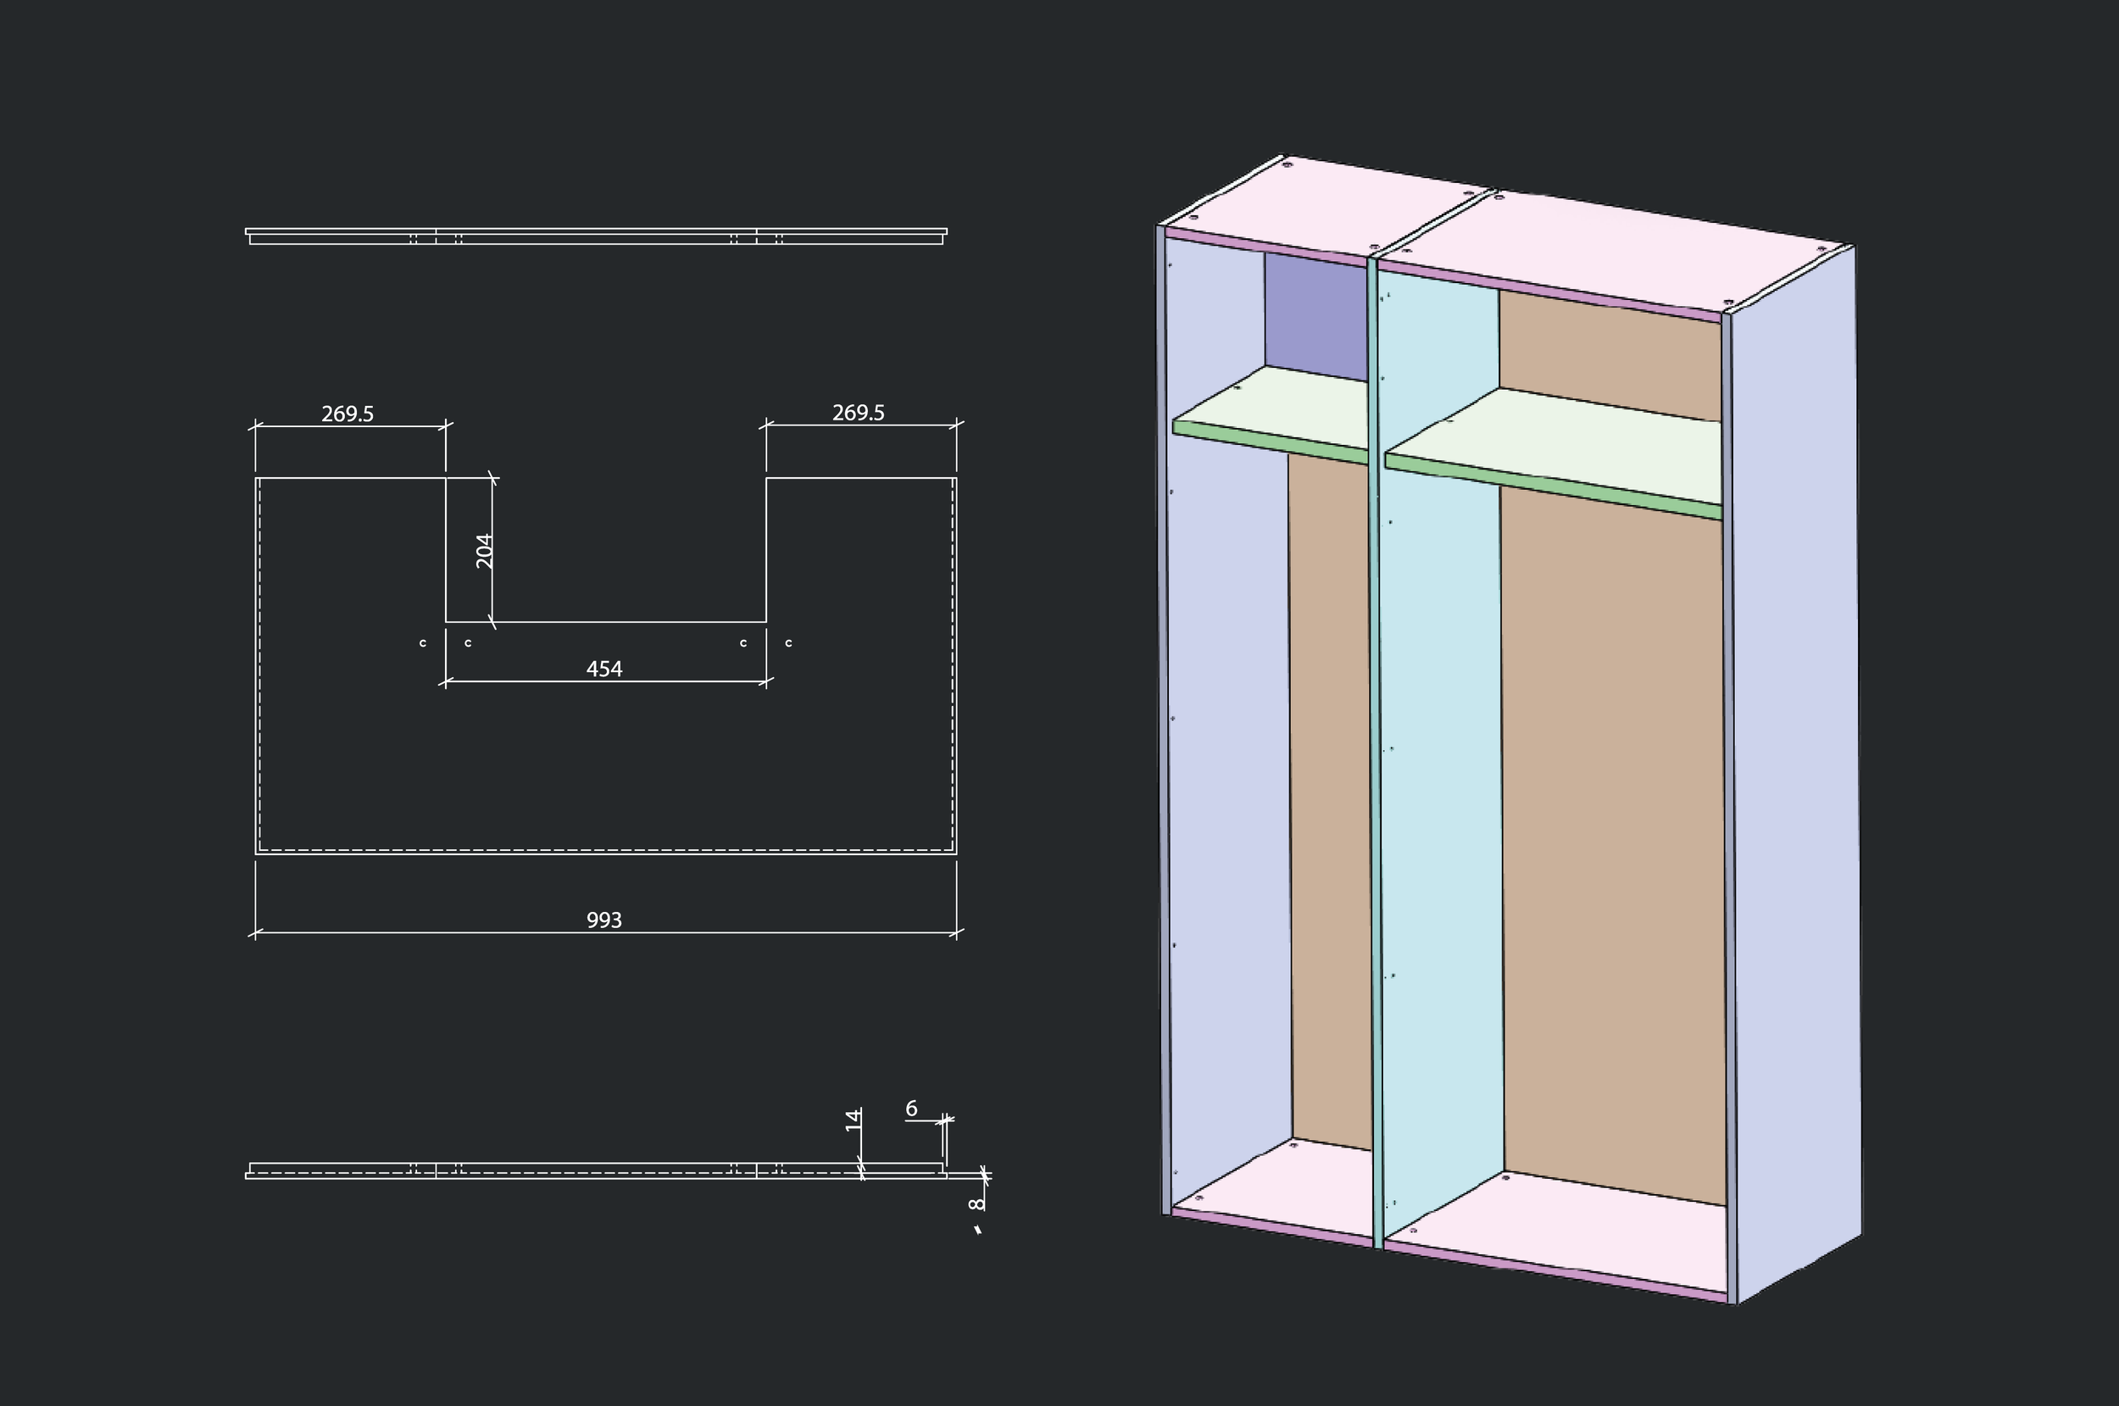Select the left green shelf in the wardrobe
Screen dimensions: 2119x1406
[1271, 415]
